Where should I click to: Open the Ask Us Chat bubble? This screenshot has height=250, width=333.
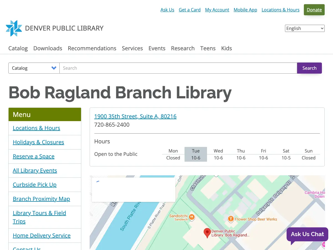coord(307,234)
